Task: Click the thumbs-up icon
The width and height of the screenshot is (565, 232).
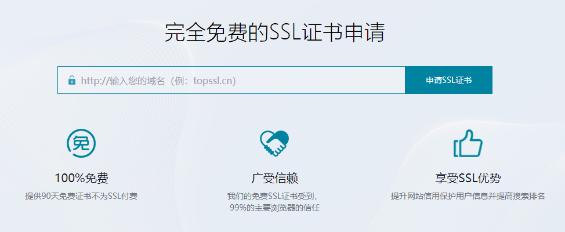Action: click(x=468, y=143)
